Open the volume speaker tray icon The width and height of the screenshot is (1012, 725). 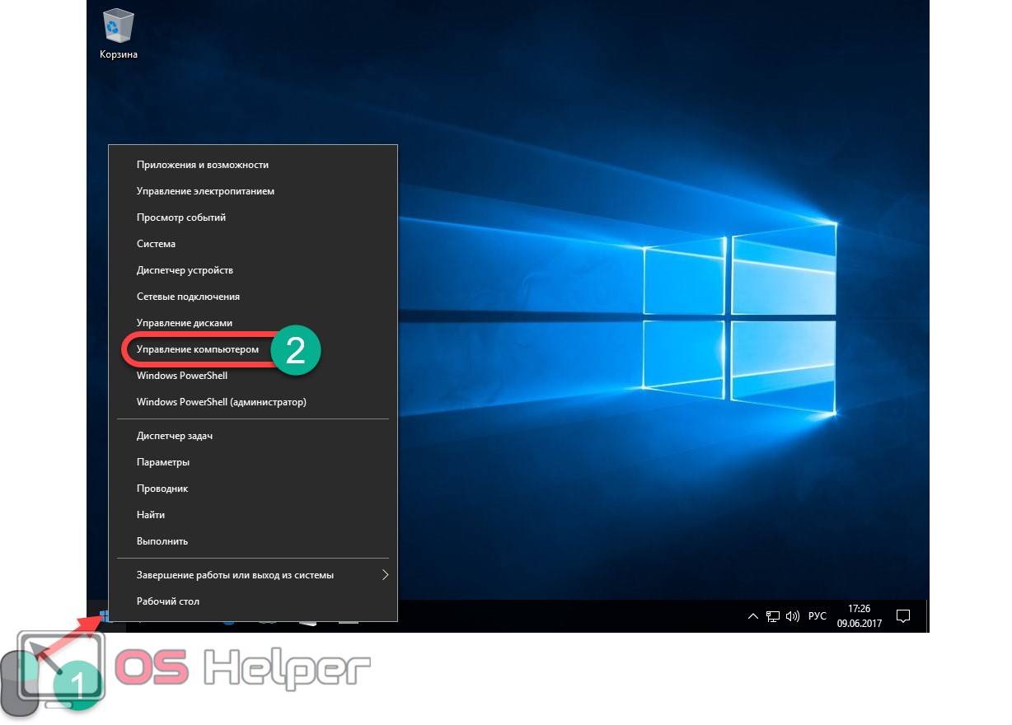(x=793, y=615)
